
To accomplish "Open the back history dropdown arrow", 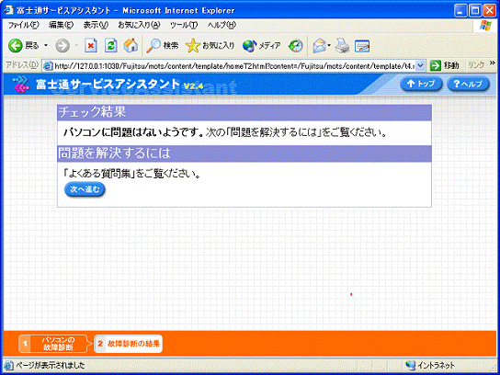I will [46, 46].
